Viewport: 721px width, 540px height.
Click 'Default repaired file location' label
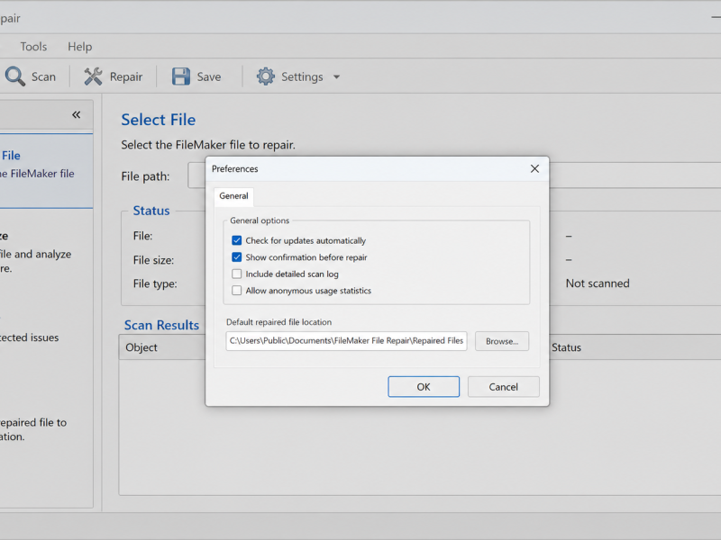(278, 322)
